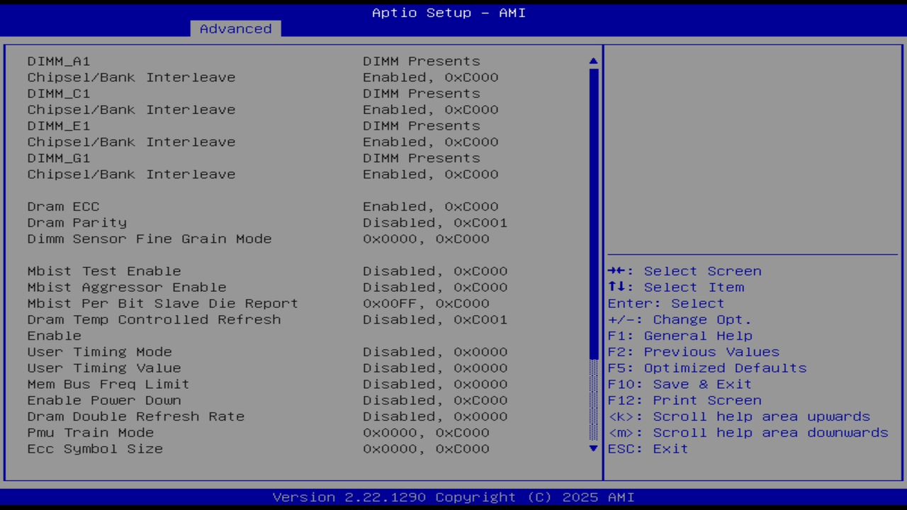Select the Chipsel/Bank Interleave under DIMM_A1
This screenshot has width=907, height=510.
(x=131, y=77)
